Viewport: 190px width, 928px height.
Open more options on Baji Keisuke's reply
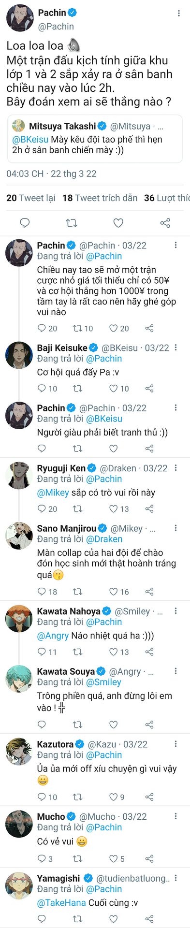(x=176, y=348)
